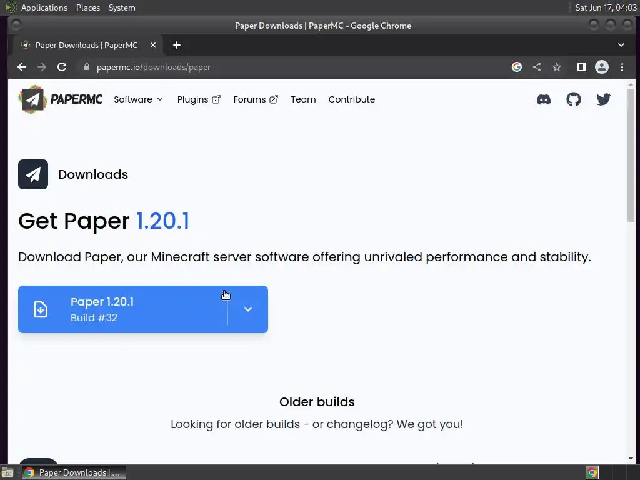Image resolution: width=640 pixels, height=480 pixels.
Task: Open the Plugins external link
Action: click(199, 99)
